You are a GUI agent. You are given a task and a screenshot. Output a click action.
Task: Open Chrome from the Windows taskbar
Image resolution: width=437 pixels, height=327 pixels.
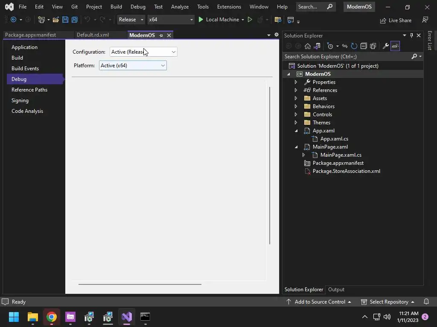point(51,317)
